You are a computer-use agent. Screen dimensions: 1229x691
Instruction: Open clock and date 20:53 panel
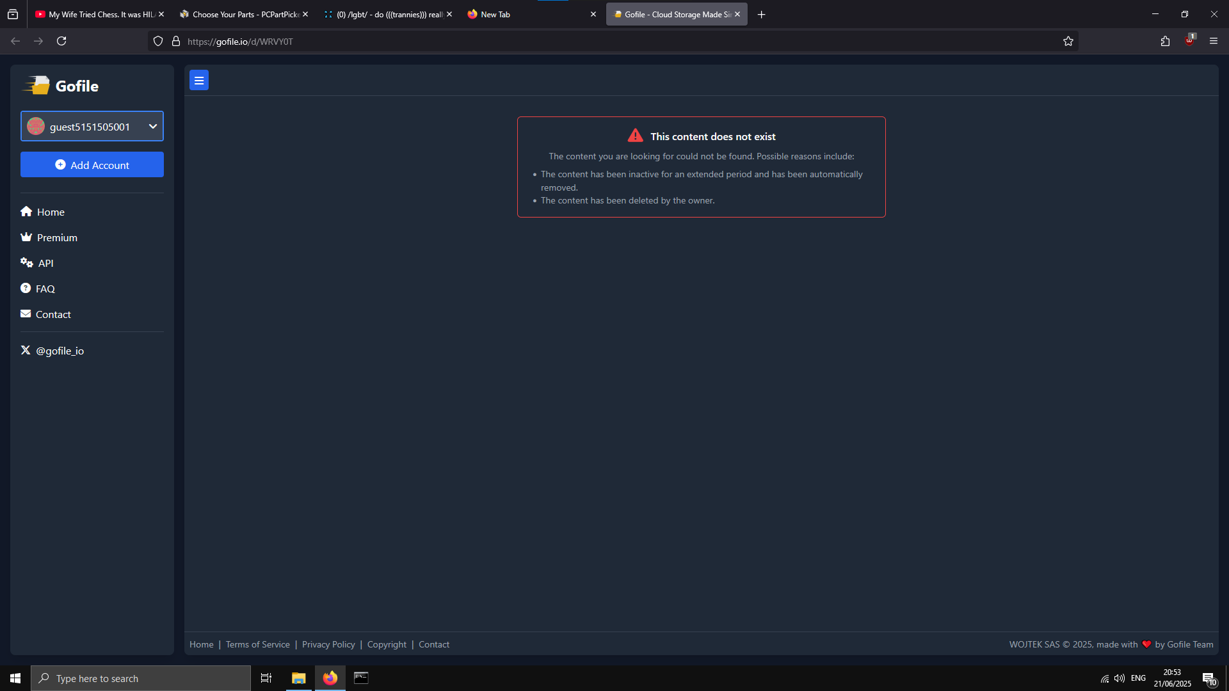point(1173,678)
